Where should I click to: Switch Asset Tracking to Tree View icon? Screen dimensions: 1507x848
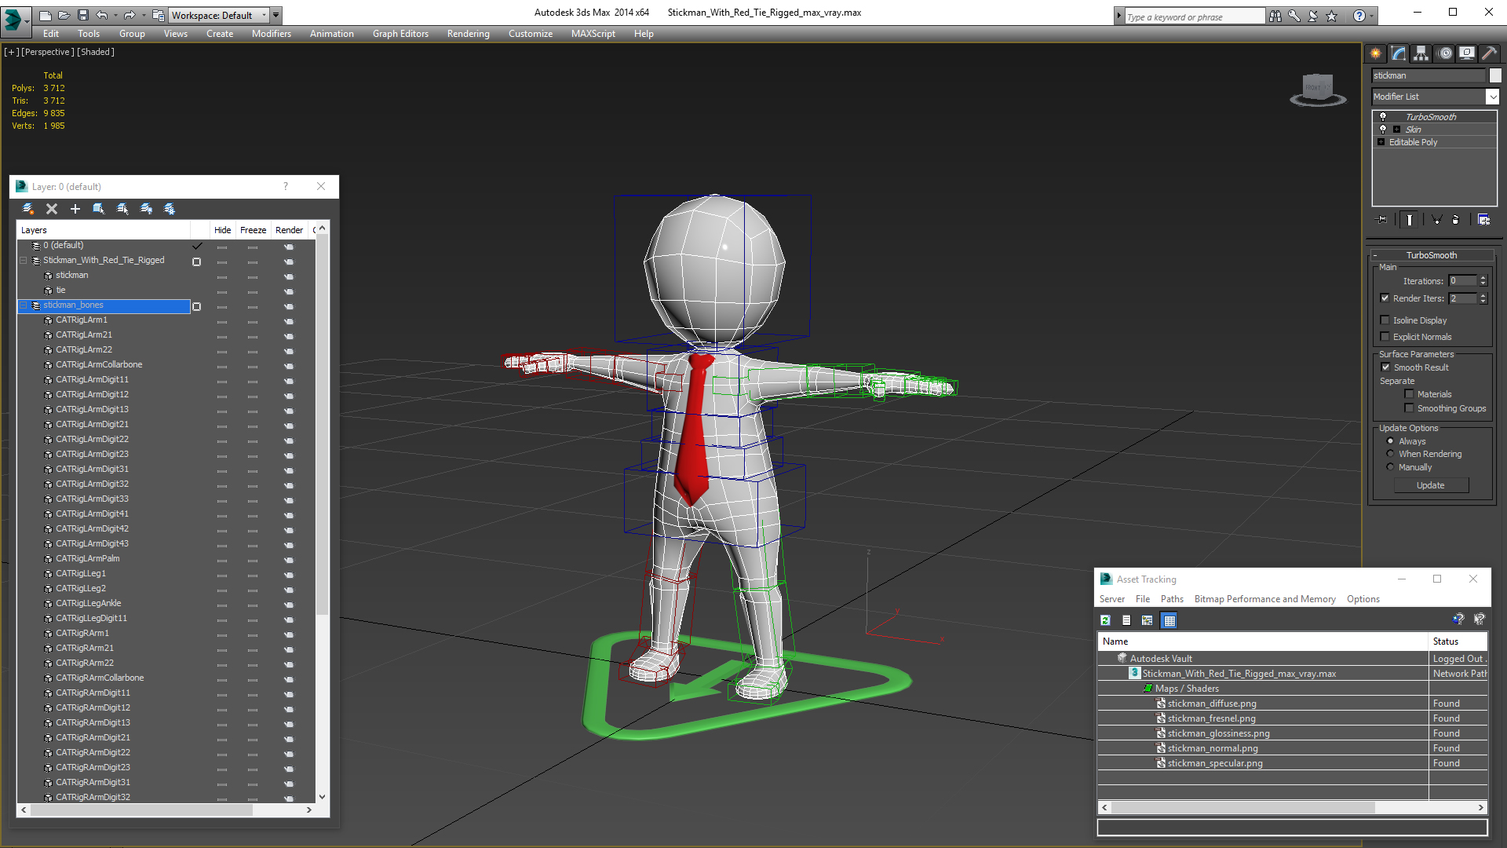(x=1148, y=620)
